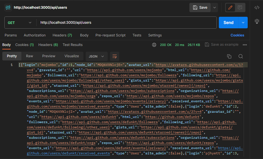This screenshot has width=263, height=159.
Task: Open the defunkt followers URL link
Action: (110, 122)
